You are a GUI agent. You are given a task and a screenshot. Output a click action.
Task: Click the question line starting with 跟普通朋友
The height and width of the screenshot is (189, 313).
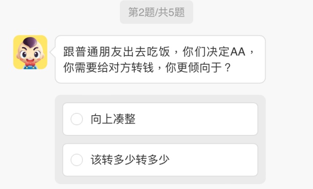coord(152,52)
